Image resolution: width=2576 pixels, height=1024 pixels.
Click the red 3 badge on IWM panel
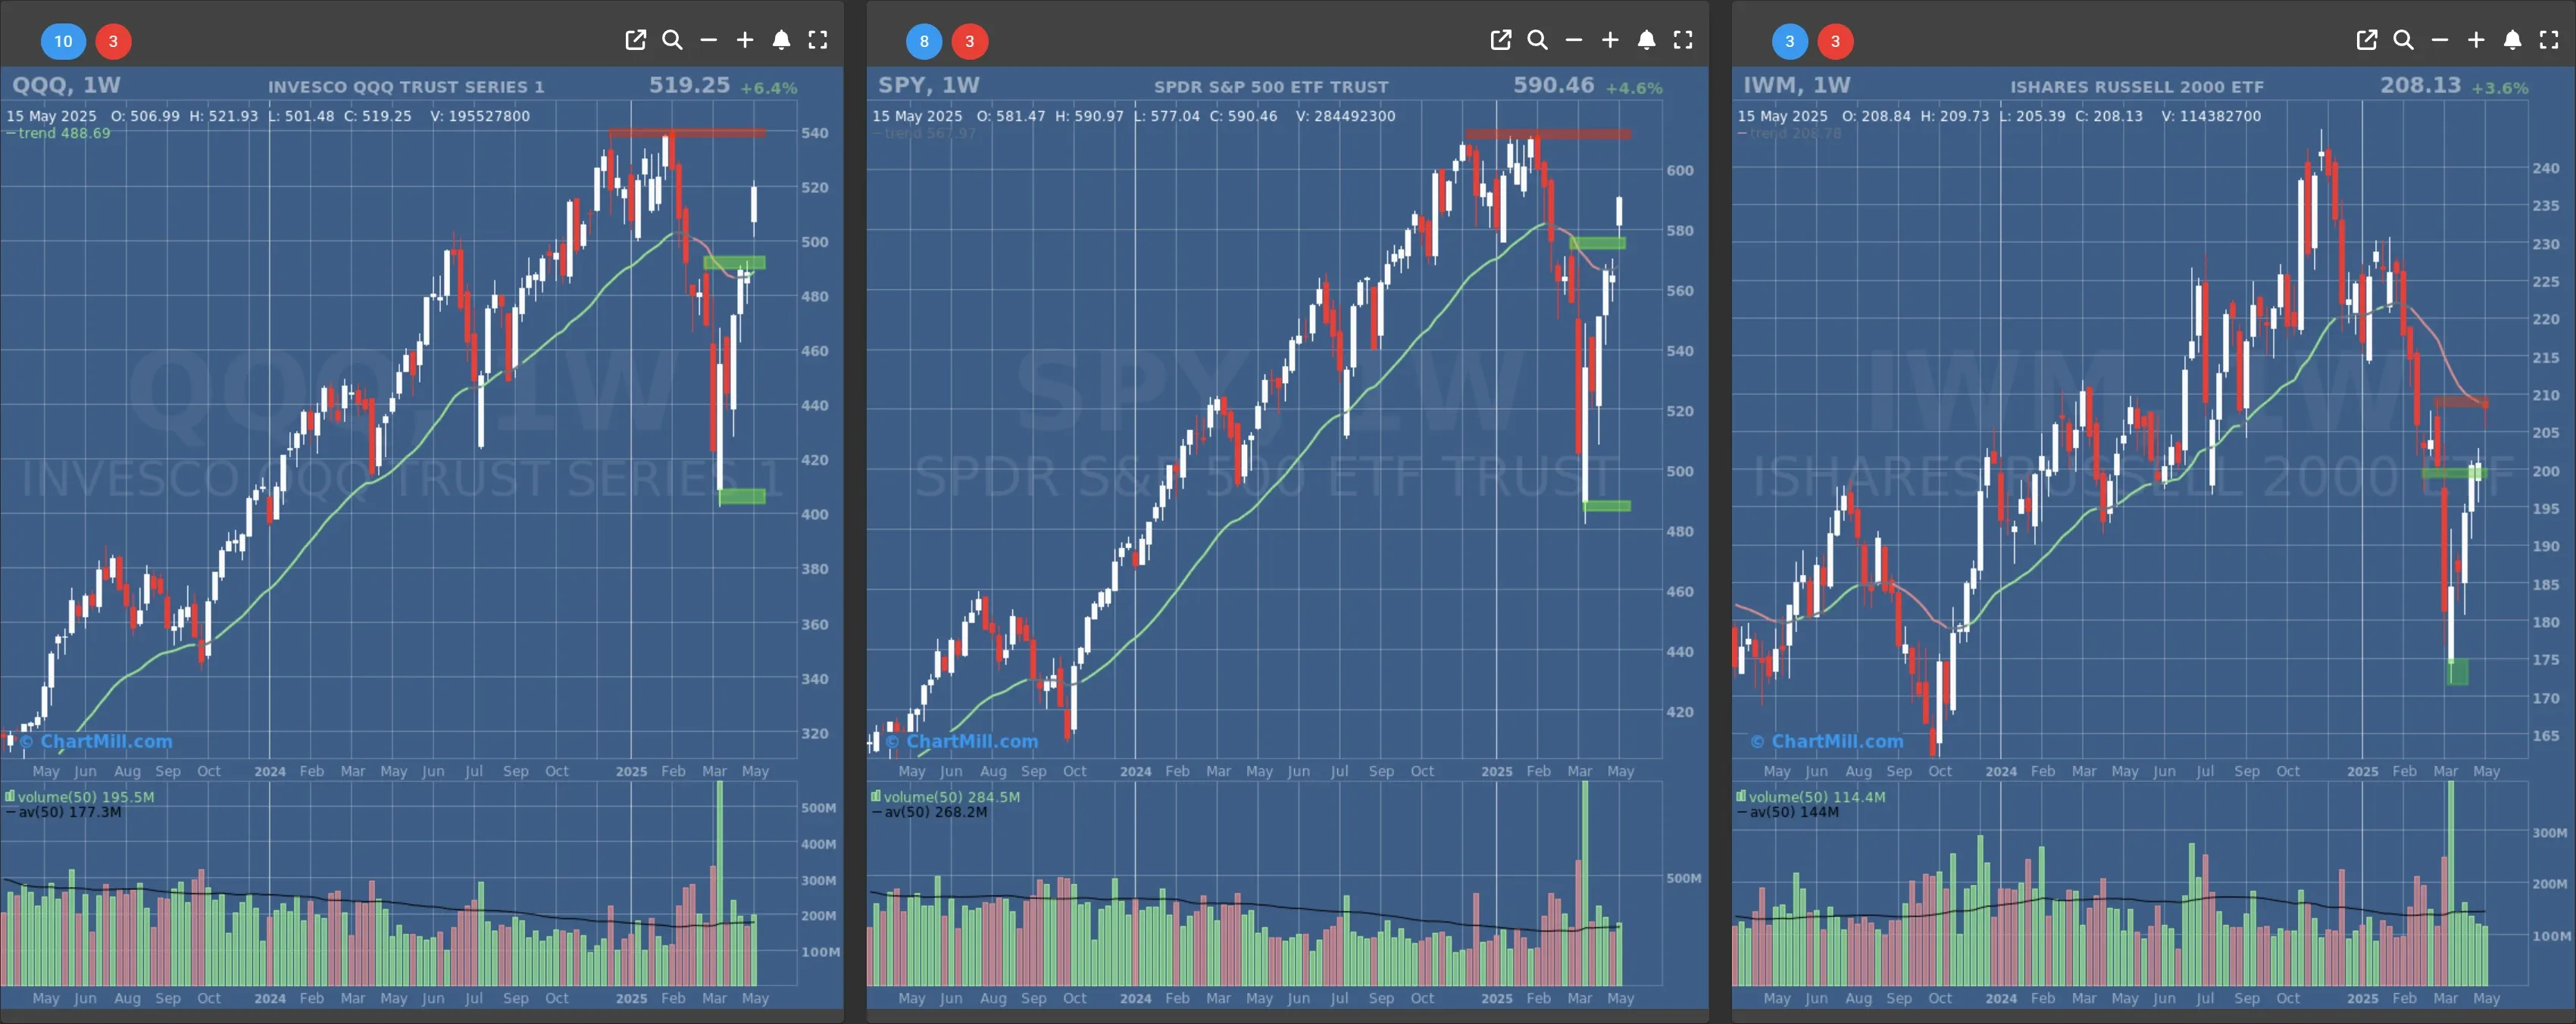tap(1835, 41)
